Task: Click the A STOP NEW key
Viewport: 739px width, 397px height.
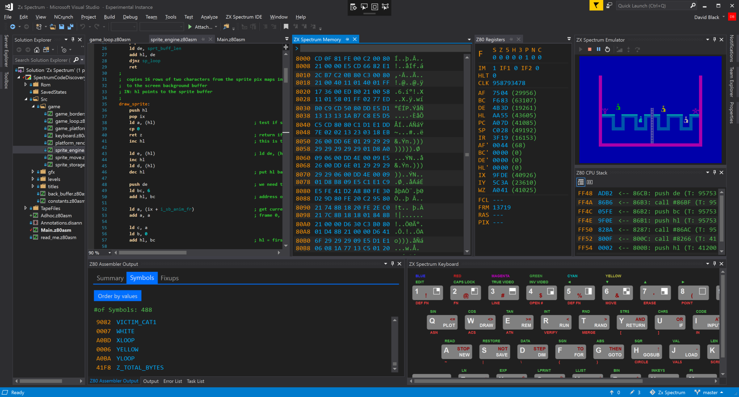Action: [457, 351]
